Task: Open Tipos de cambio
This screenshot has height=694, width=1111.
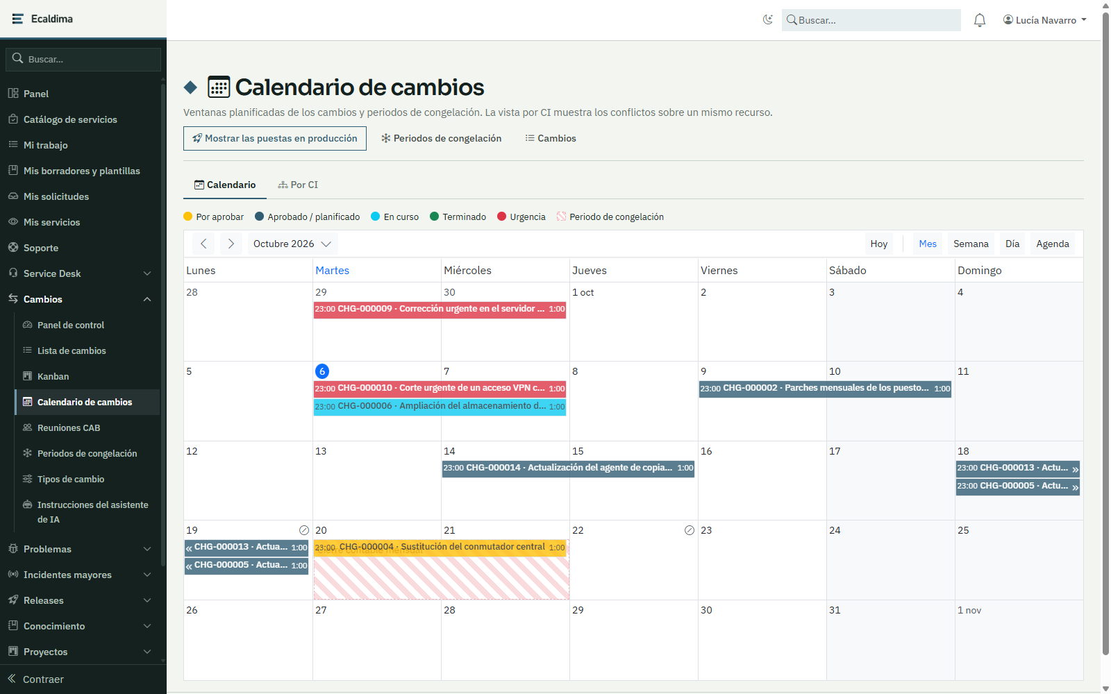Action: 87,479
